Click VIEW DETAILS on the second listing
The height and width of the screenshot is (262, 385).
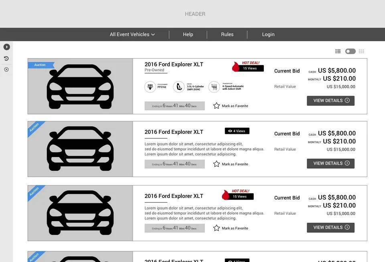[x=330, y=163]
